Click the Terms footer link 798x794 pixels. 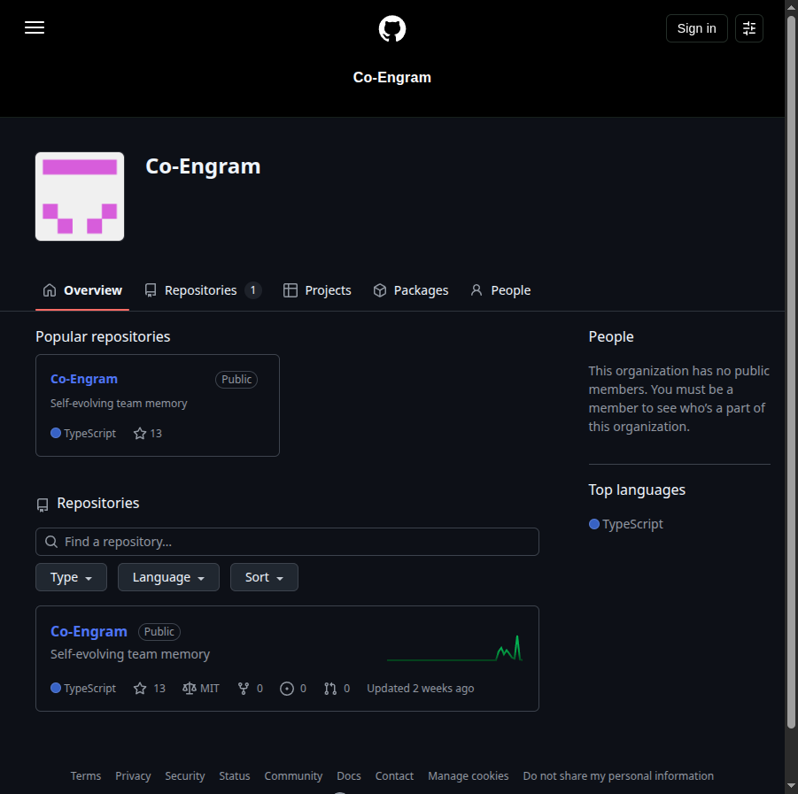[x=86, y=775]
